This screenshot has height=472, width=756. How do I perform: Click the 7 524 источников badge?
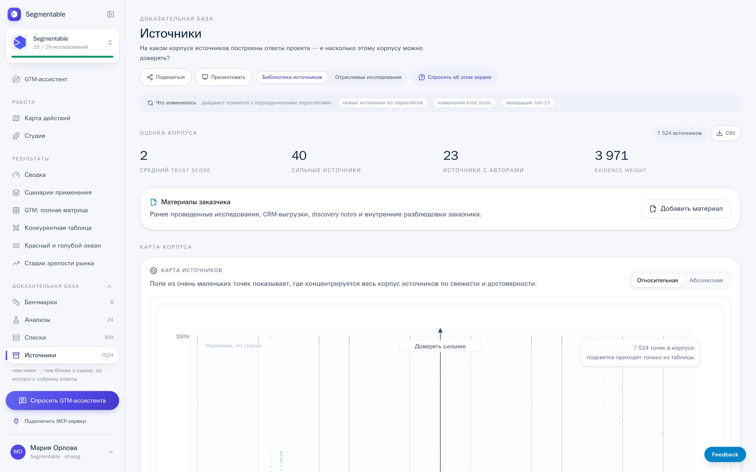[679, 133]
